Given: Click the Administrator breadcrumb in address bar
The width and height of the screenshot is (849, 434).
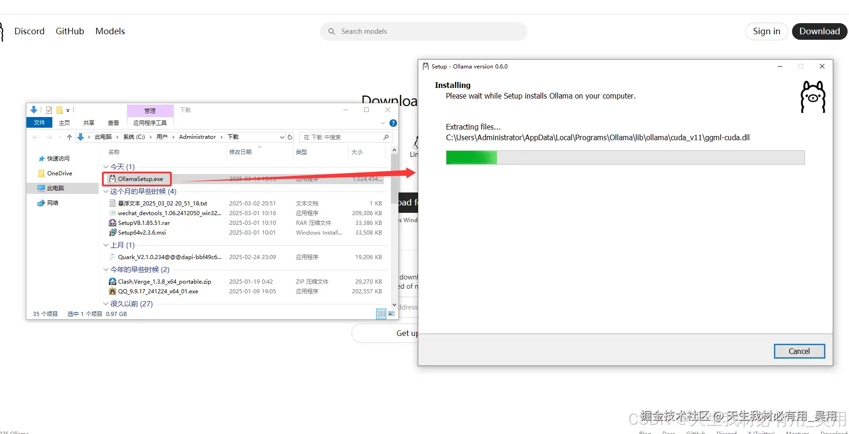Looking at the screenshot, I should point(197,137).
